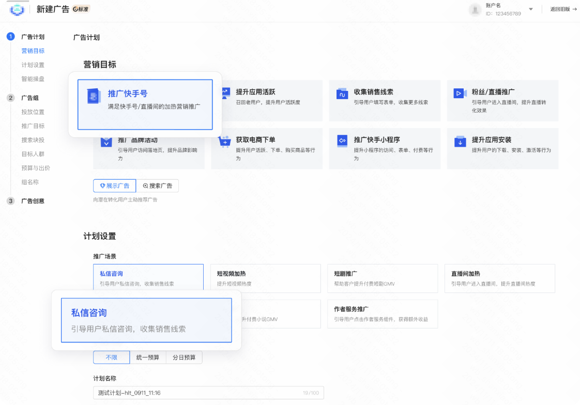Switch budget to 分日预算

click(x=184, y=357)
